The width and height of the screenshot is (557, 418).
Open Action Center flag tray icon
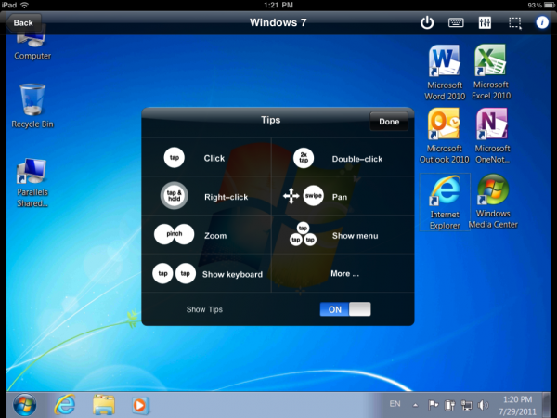coord(433,404)
